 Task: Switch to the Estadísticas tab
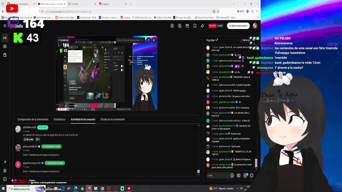point(60,119)
